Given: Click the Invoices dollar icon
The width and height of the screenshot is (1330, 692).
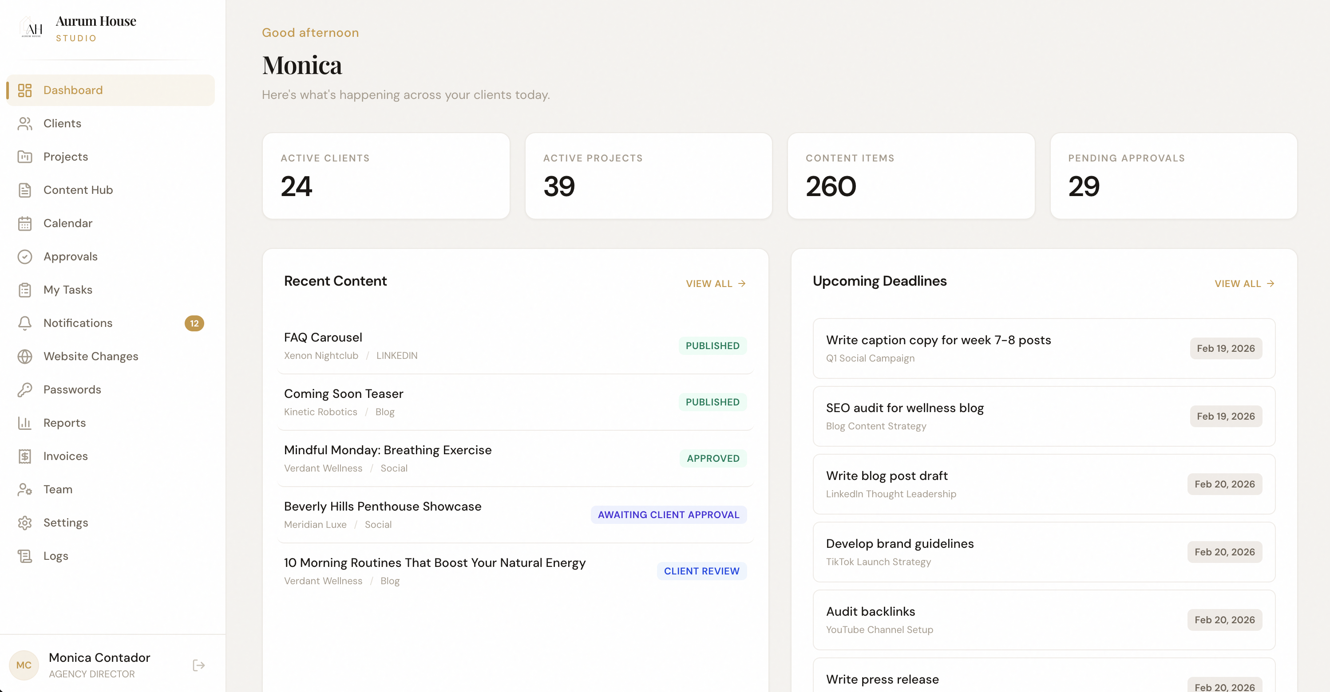Looking at the screenshot, I should [25, 456].
